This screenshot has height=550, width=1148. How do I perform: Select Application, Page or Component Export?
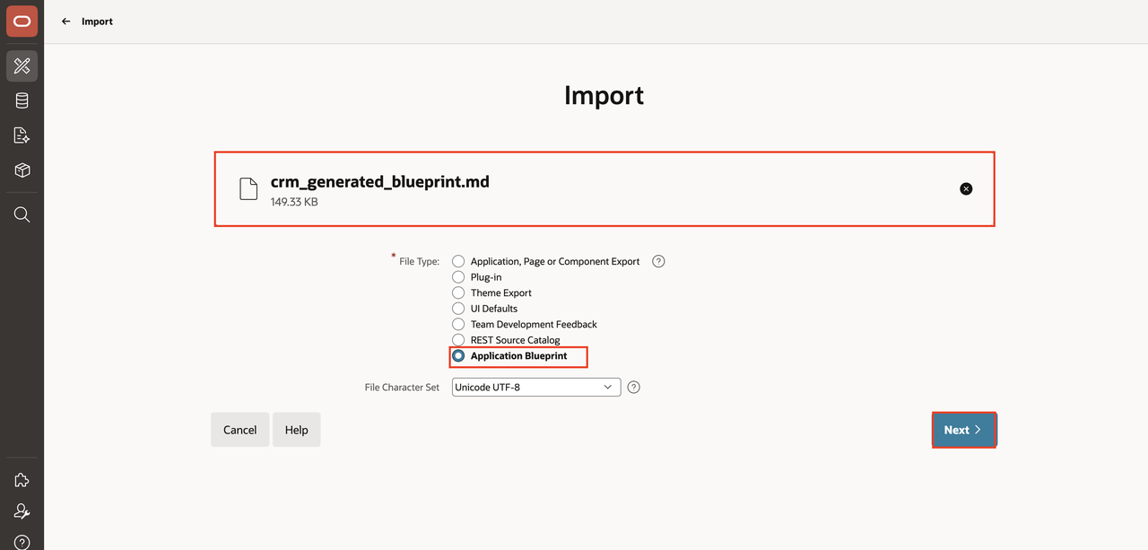pos(458,261)
